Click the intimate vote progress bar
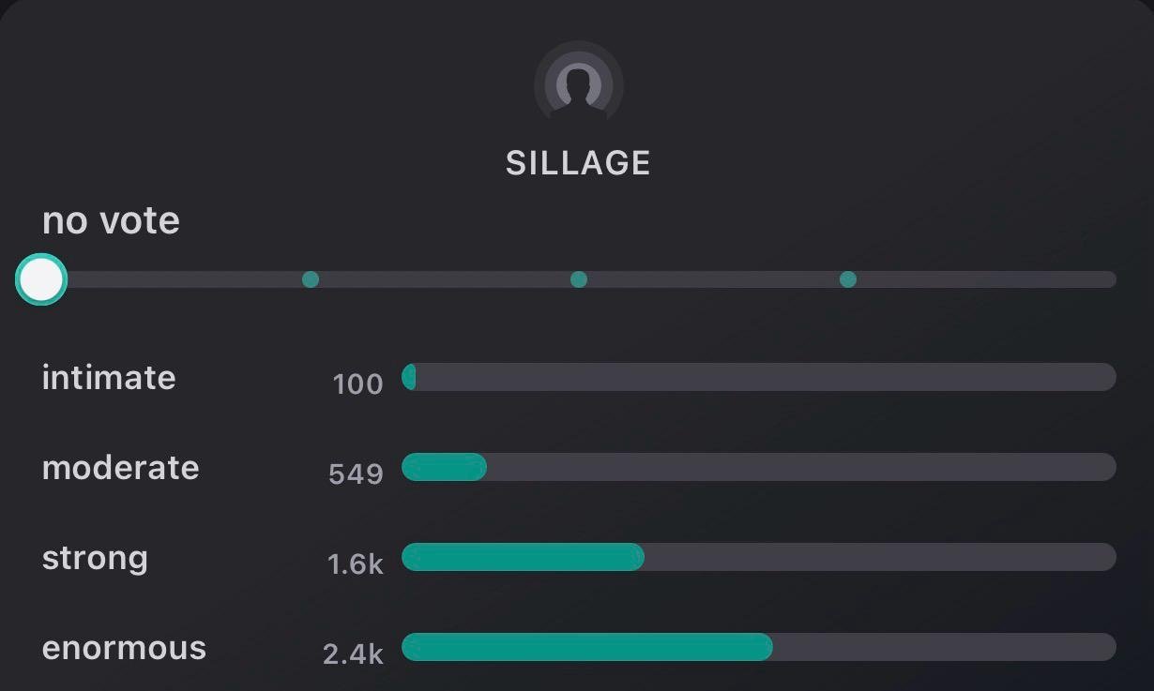Viewport: 1154px width, 691px height. (x=758, y=377)
